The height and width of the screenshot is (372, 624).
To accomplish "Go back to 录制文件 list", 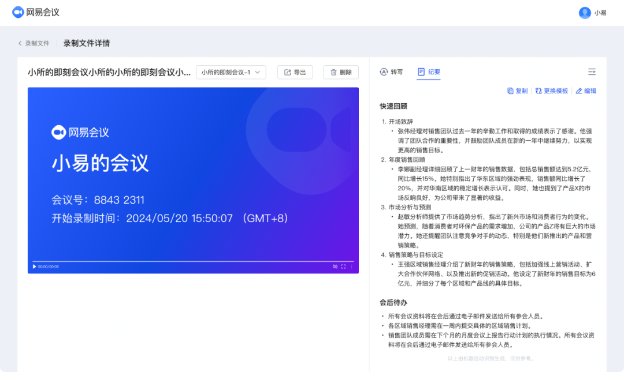I will (34, 43).
